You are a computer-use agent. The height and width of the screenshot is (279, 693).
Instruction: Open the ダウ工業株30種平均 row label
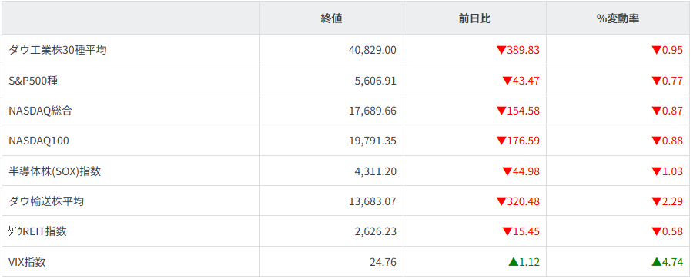(x=58, y=50)
